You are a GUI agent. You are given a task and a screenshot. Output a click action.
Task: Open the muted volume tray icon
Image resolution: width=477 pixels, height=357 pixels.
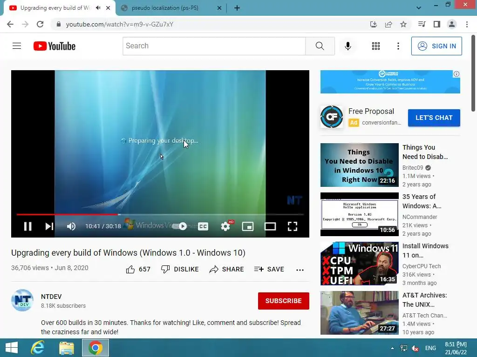tap(415, 348)
